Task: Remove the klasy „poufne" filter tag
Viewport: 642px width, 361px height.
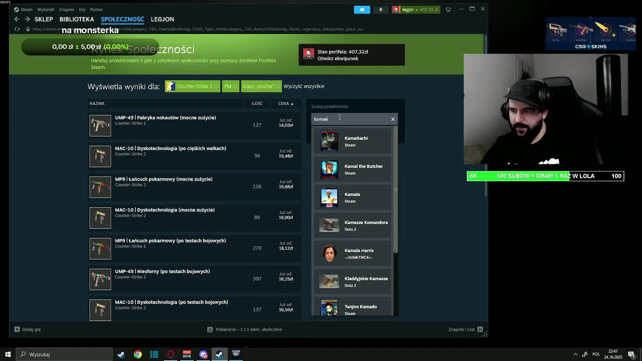Action: click(277, 86)
